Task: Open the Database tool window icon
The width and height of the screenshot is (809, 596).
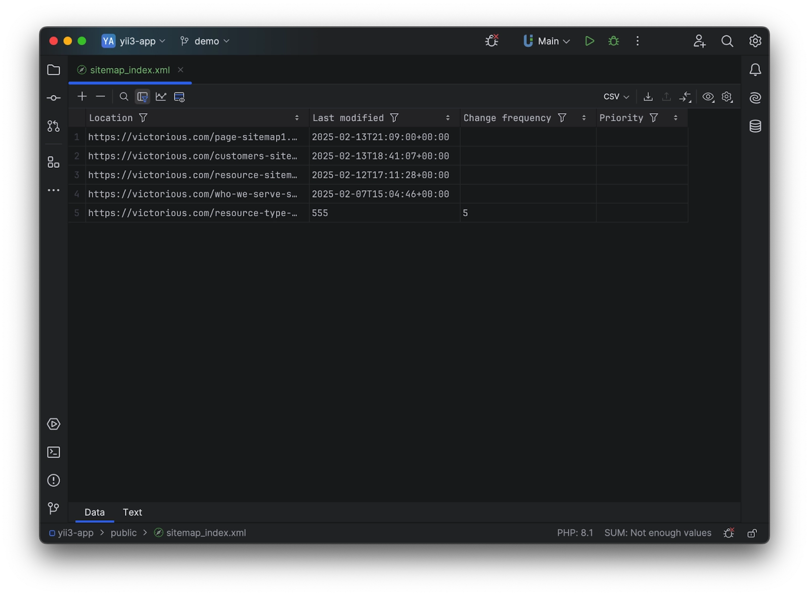Action: coord(755,126)
